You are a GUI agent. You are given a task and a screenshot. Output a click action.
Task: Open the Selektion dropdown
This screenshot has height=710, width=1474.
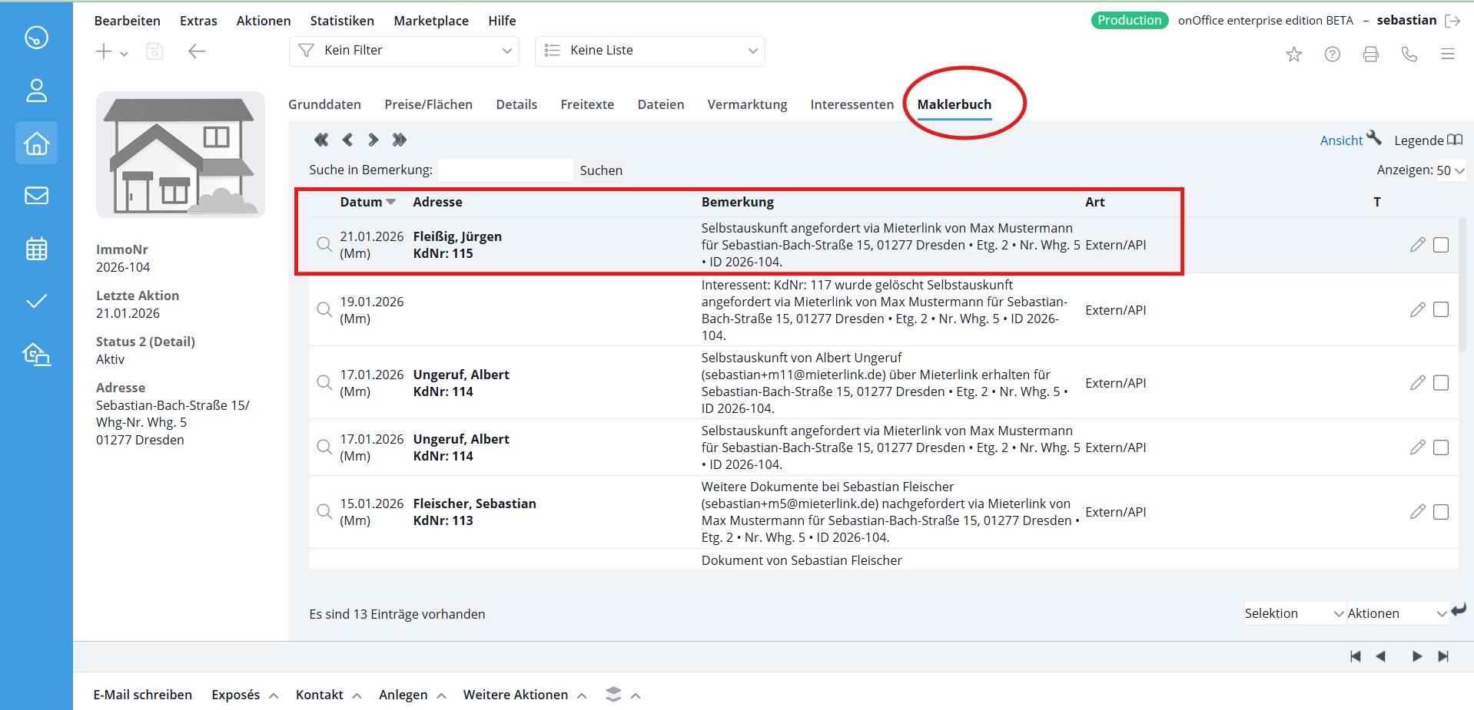coord(1294,613)
